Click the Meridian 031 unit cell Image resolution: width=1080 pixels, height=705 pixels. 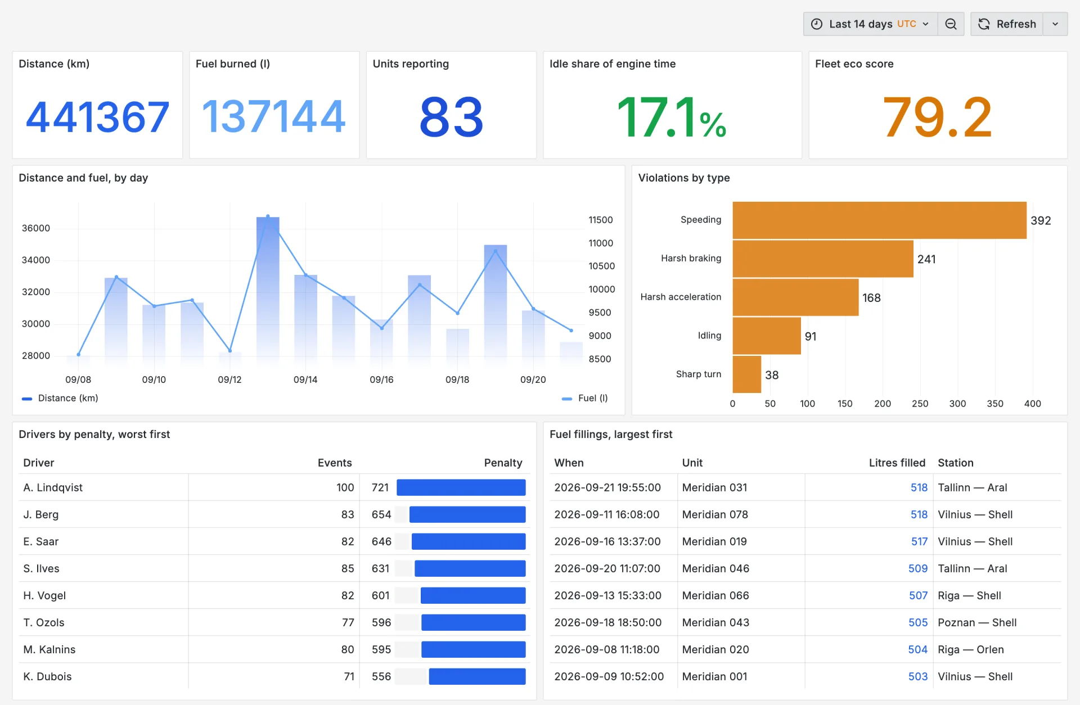click(741, 487)
